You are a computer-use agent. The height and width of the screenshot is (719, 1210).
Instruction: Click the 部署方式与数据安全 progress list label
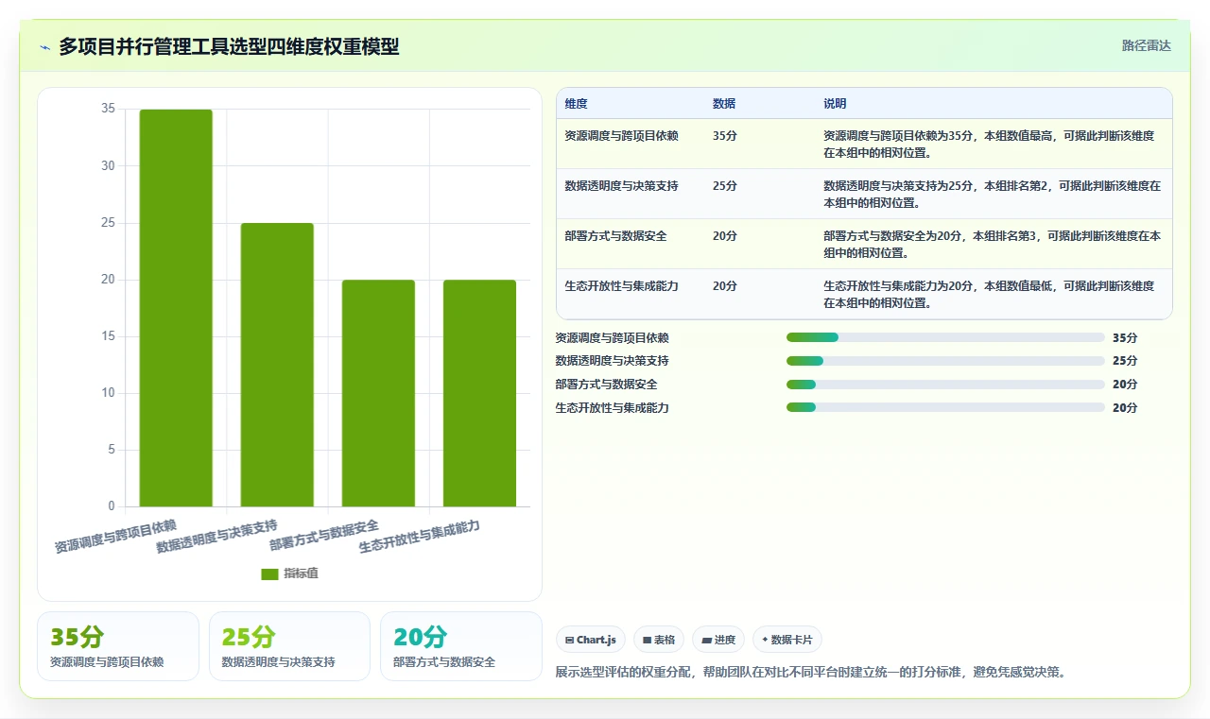tap(607, 385)
